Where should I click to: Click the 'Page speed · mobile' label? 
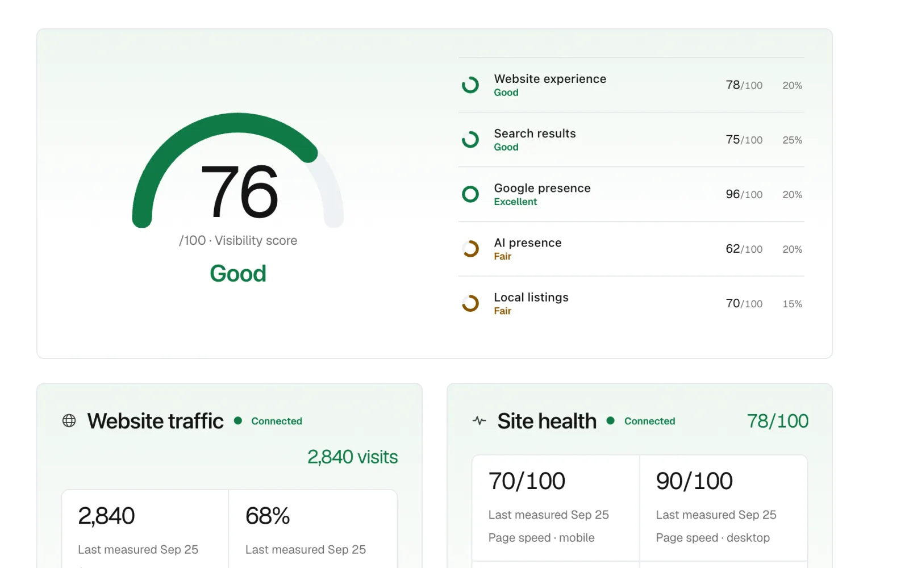pyautogui.click(x=541, y=538)
